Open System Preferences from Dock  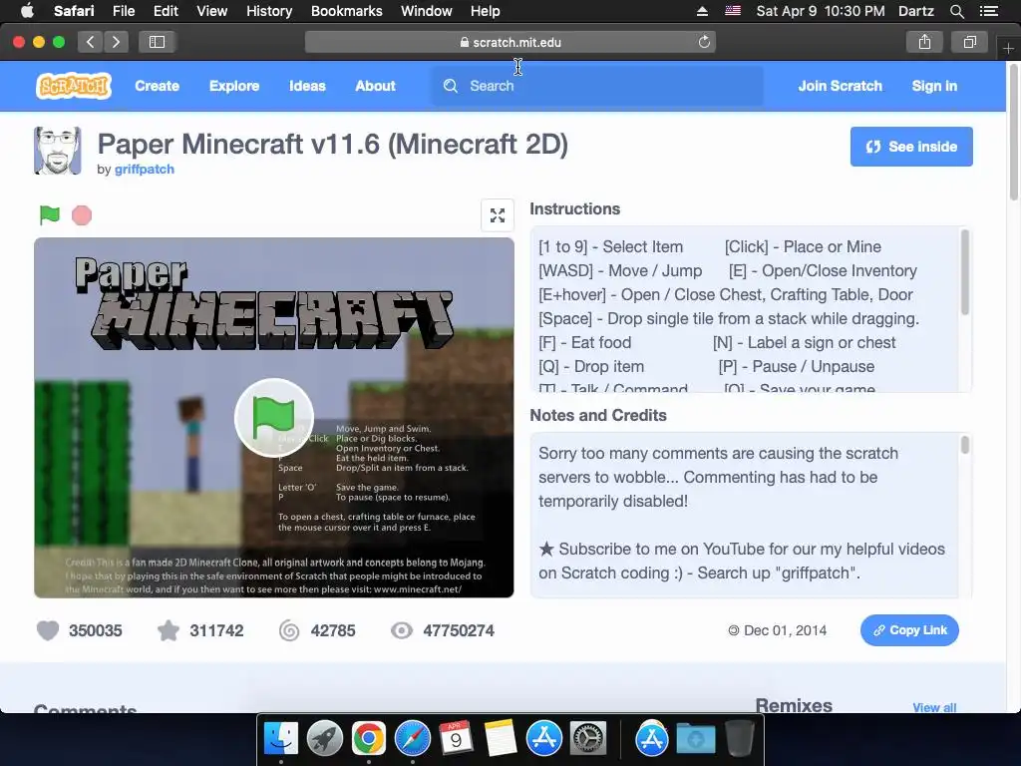point(588,738)
